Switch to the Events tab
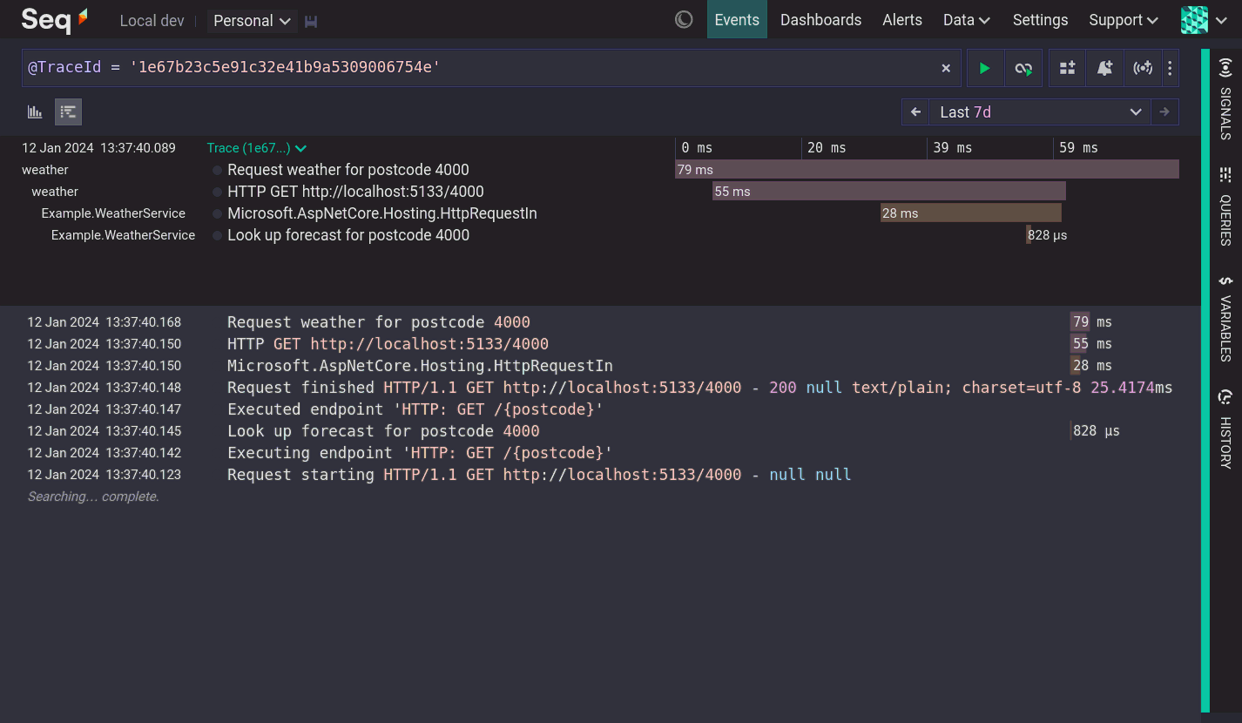The width and height of the screenshot is (1242, 723). (737, 19)
